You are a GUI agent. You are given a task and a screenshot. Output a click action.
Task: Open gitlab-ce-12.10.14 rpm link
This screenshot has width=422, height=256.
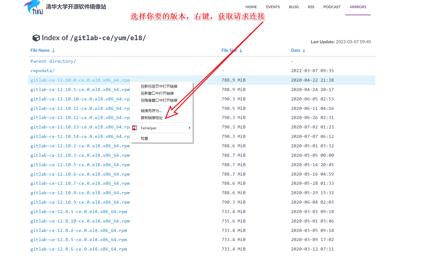[x=80, y=136]
